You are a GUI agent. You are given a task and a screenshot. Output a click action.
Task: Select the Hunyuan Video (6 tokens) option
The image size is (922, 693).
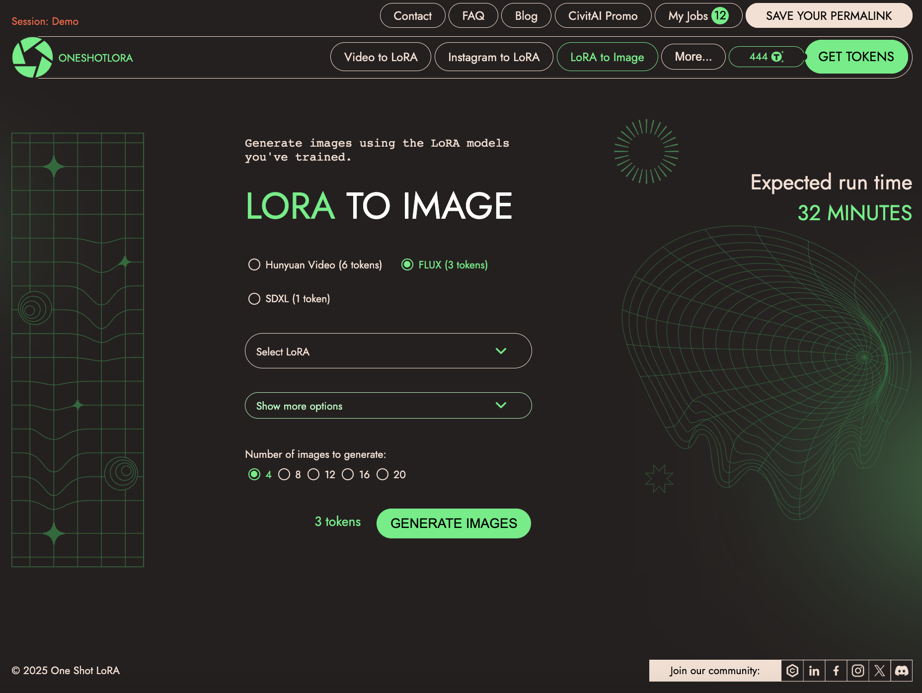[x=315, y=265]
